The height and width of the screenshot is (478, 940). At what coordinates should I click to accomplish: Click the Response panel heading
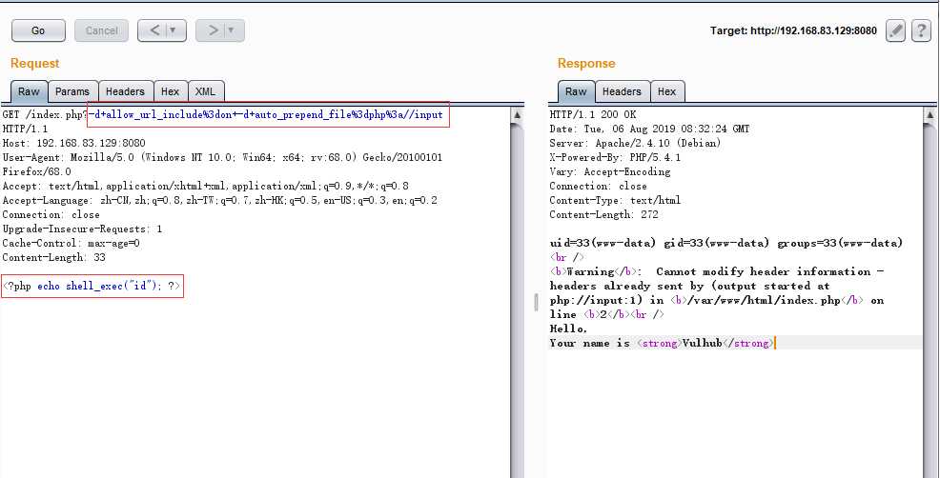coord(586,64)
